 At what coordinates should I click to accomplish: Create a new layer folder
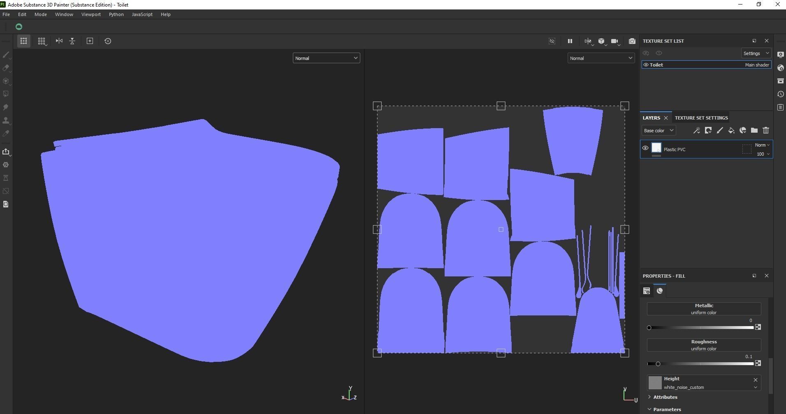(754, 130)
